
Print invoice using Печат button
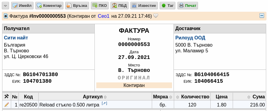[x=188, y=6]
